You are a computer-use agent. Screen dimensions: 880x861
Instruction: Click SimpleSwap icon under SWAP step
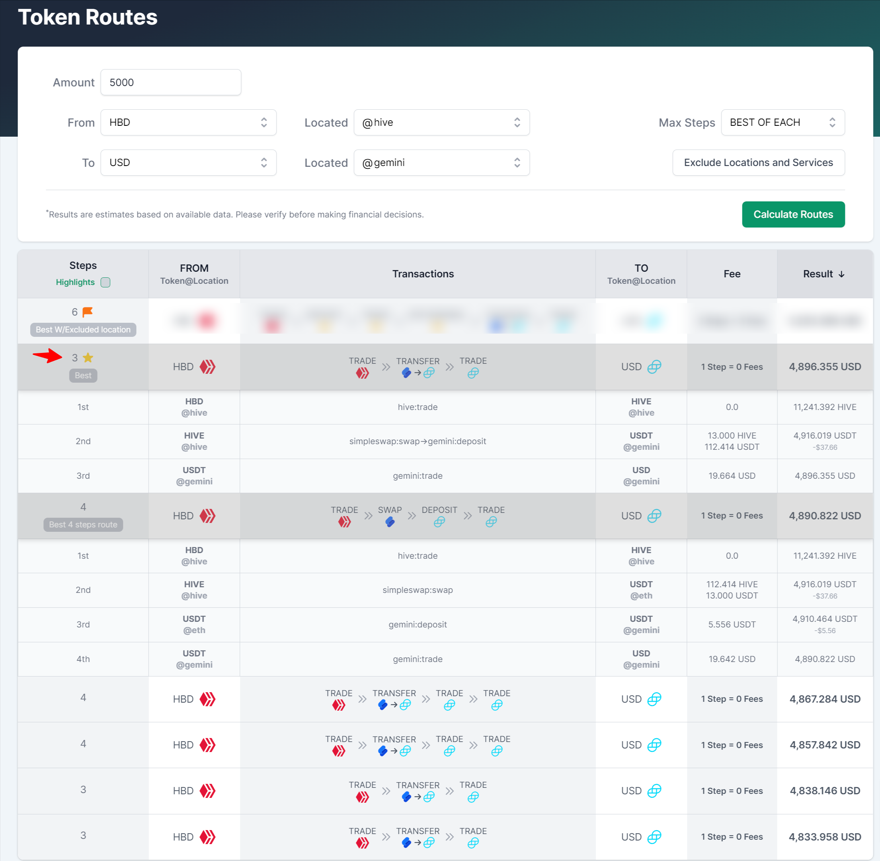point(390,522)
